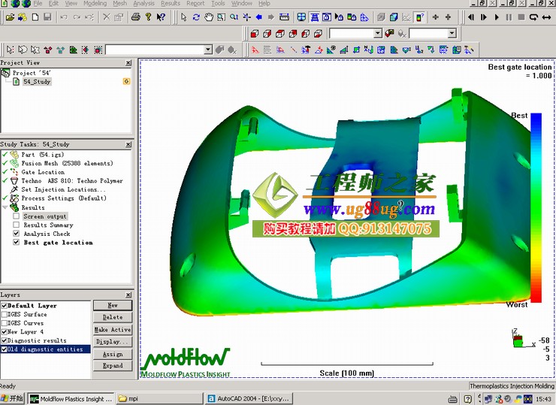Uncheck the Best gate location result
Viewport: 556px width, 405px height.
pos(17,242)
